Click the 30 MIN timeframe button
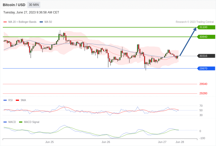Image resolution: width=216 pixels, height=146 pixels. pos(34,5)
